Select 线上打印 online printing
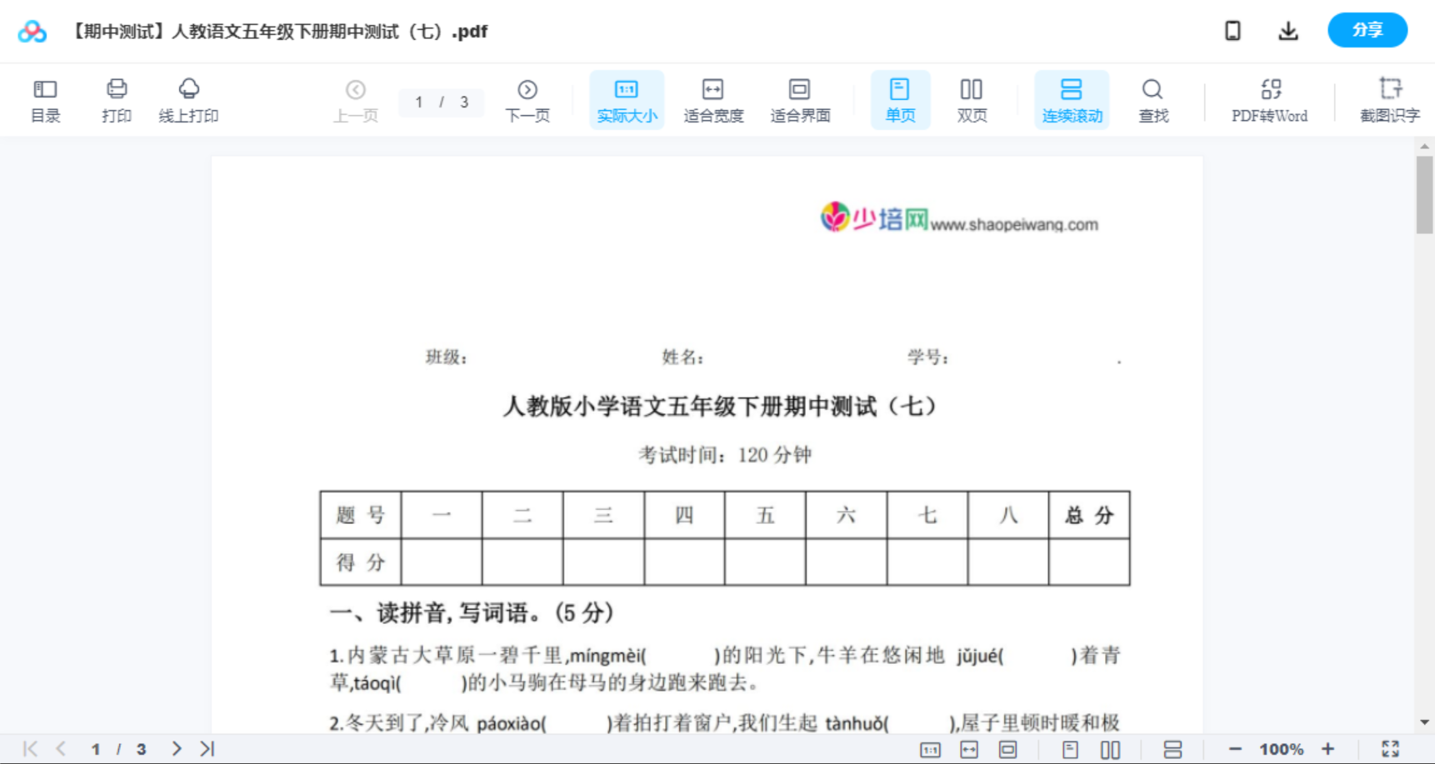The image size is (1435, 764). coord(188,99)
